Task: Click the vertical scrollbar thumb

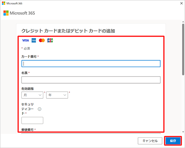Action: point(183,49)
